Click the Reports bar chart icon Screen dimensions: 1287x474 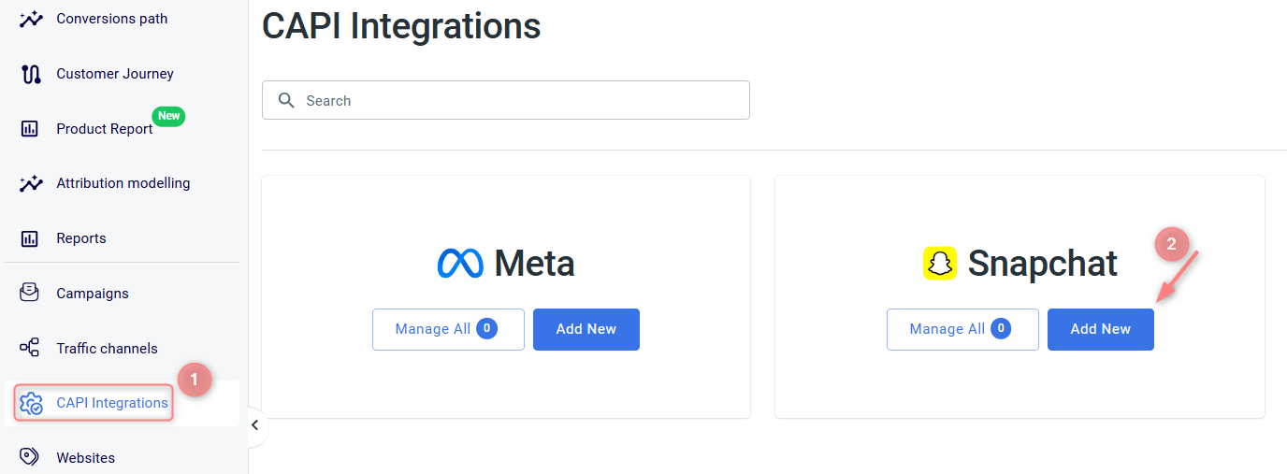tap(30, 238)
